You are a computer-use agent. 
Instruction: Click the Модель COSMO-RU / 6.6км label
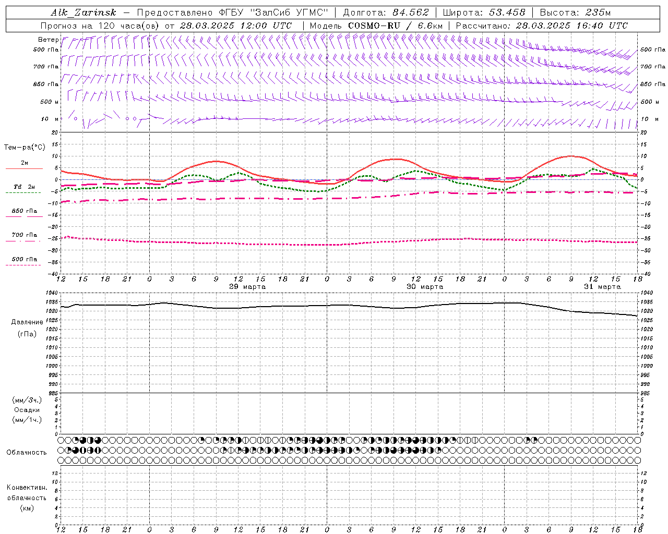coord(376,26)
